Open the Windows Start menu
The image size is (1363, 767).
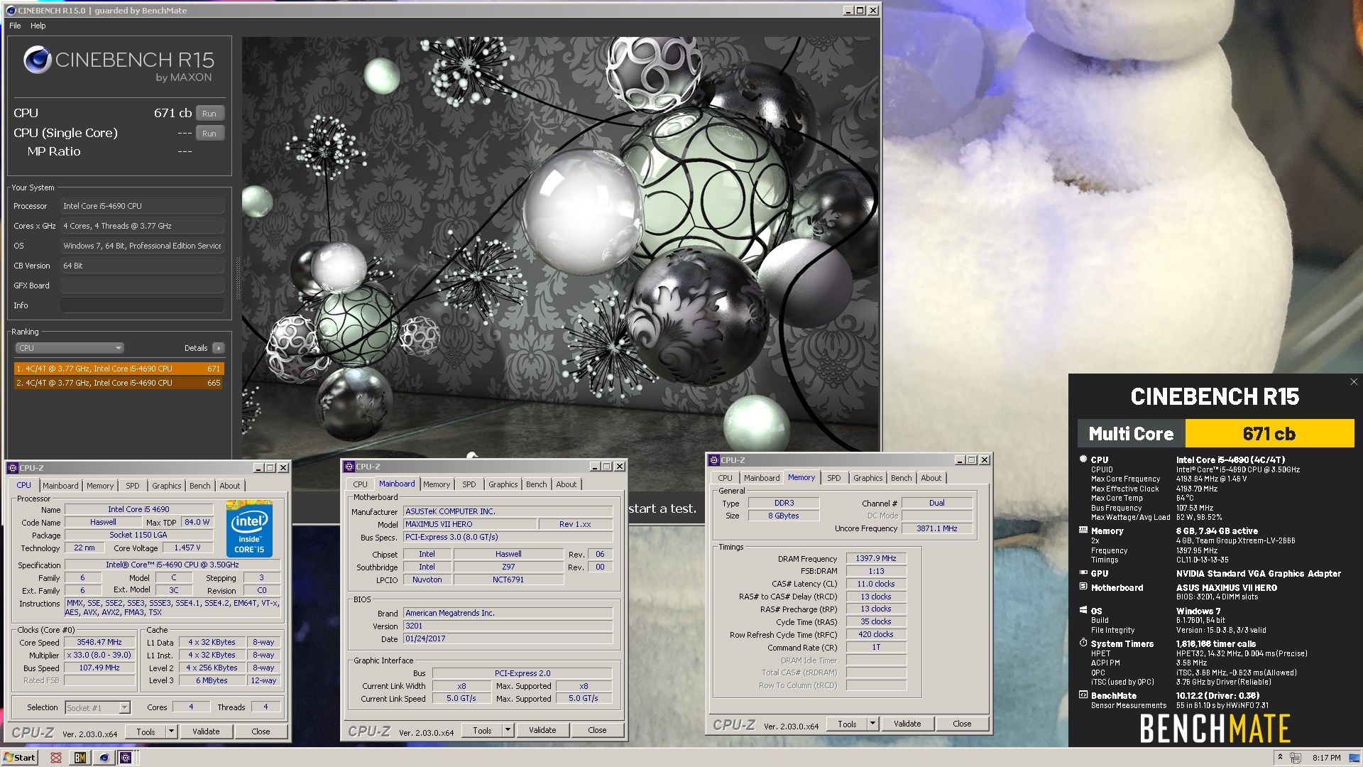pyautogui.click(x=19, y=758)
